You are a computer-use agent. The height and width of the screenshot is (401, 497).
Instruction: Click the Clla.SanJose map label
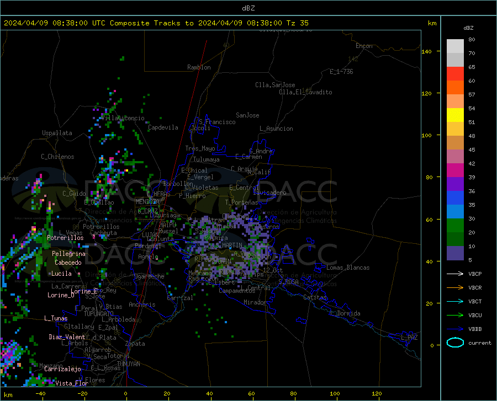(275, 85)
